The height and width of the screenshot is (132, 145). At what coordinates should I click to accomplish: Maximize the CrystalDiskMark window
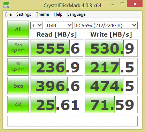point(122,4)
